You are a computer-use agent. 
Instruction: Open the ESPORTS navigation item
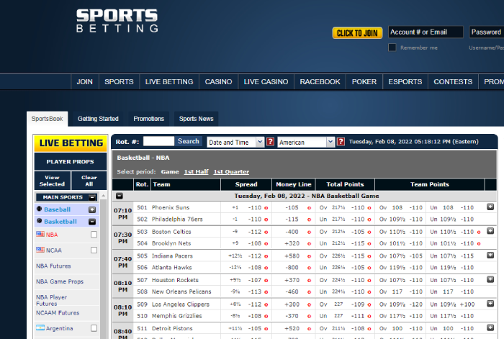[405, 81]
